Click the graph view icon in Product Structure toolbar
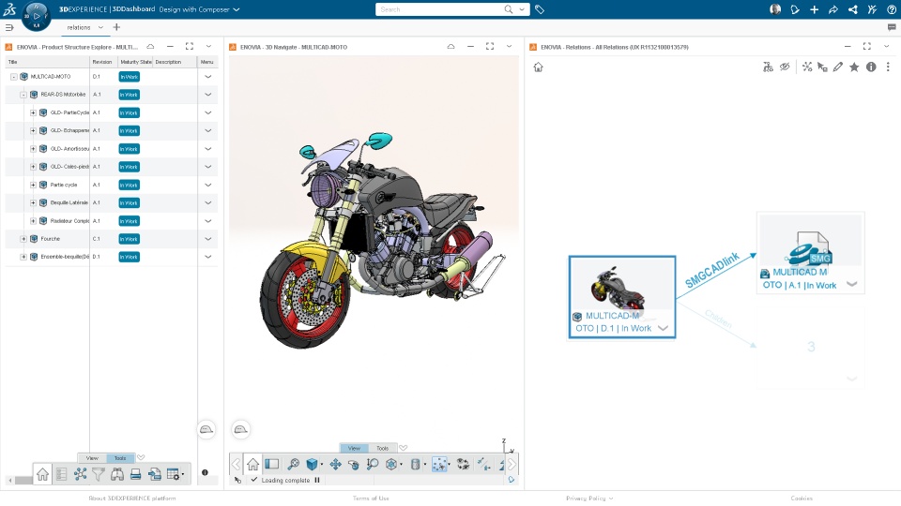This screenshot has width=901, height=506. pos(80,474)
